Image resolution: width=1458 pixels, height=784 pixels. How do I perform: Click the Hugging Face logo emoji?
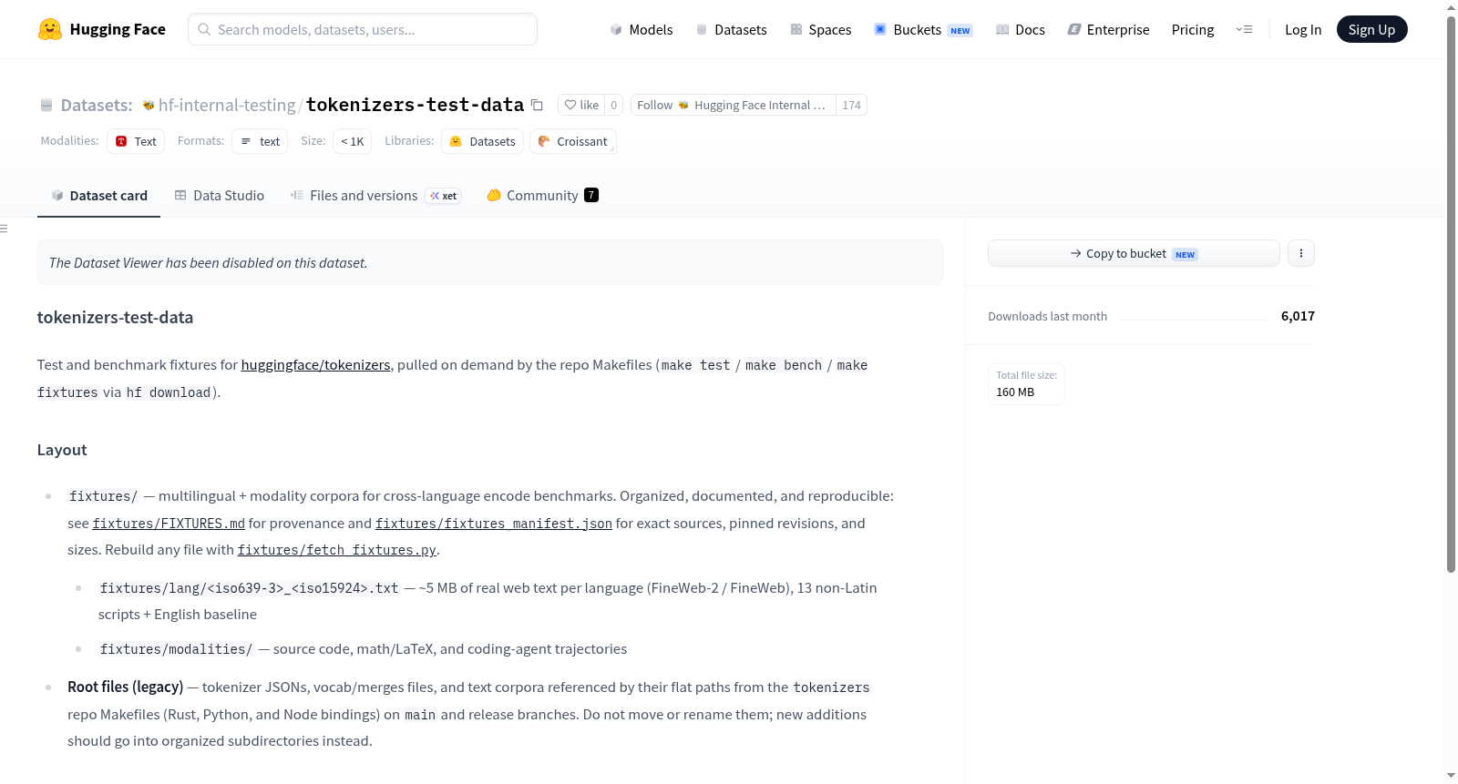50,29
